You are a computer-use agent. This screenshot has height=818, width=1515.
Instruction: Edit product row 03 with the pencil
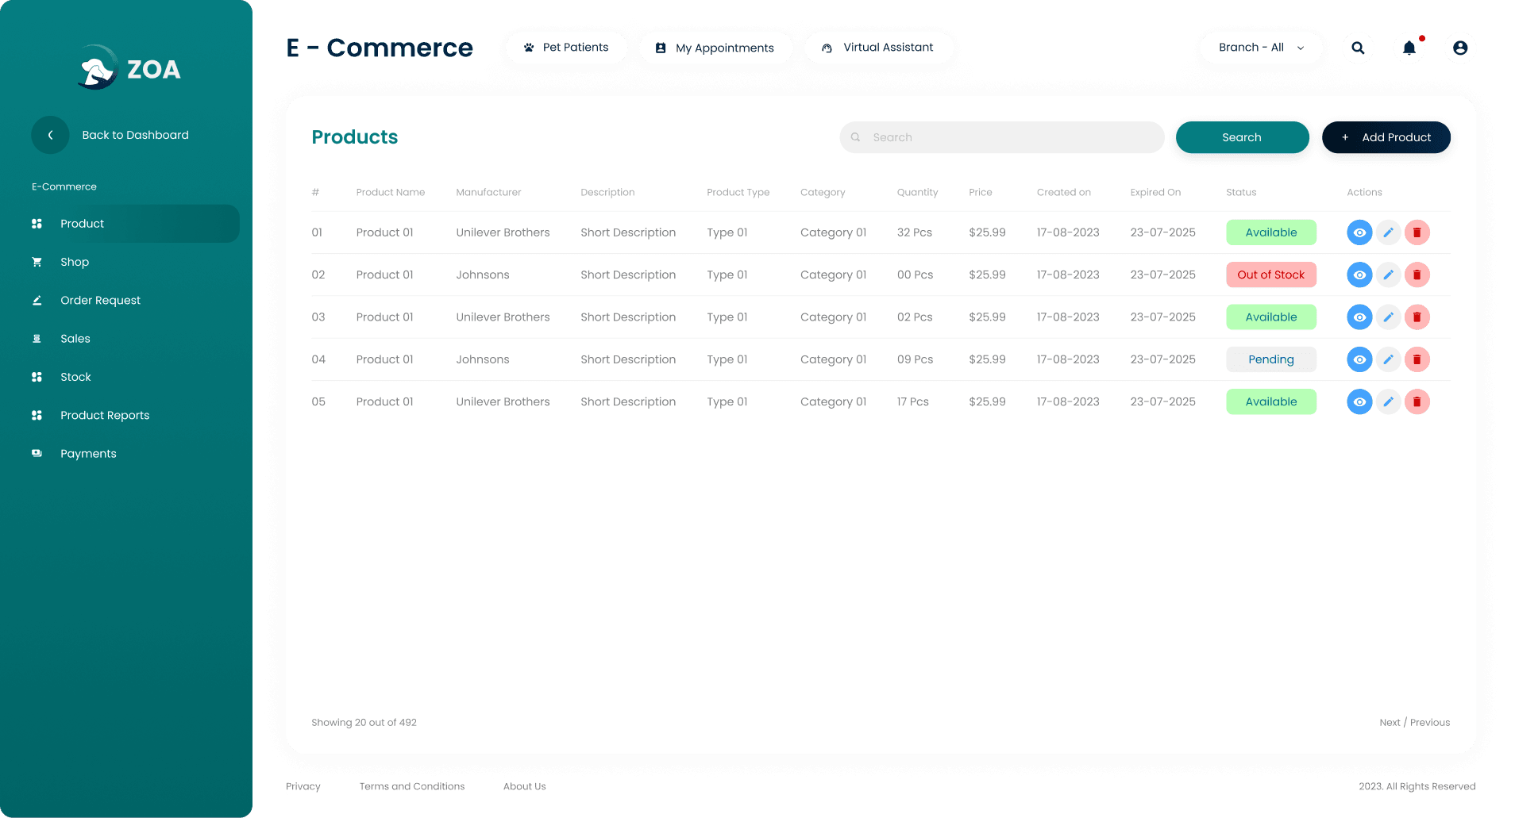[1388, 317]
